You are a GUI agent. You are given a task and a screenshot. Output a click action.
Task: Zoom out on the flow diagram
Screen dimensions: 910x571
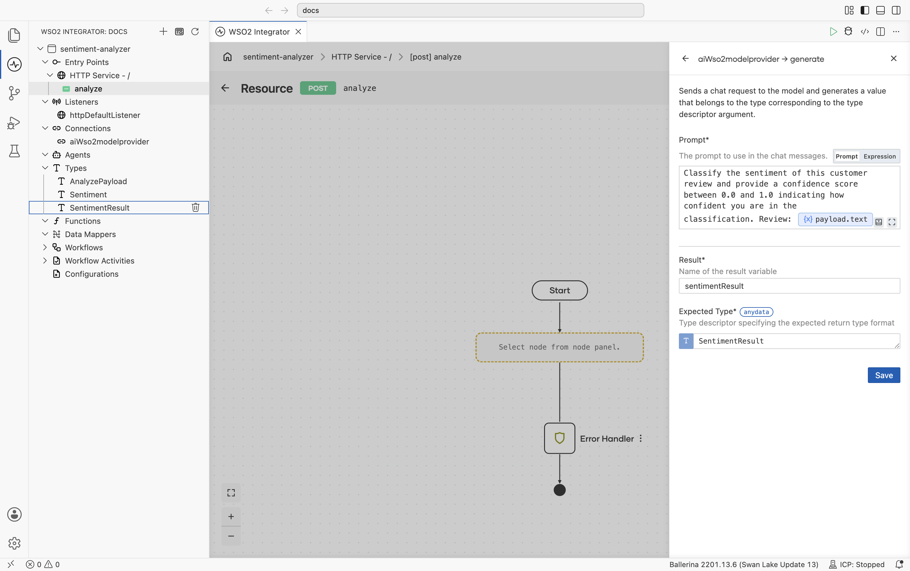tap(231, 536)
